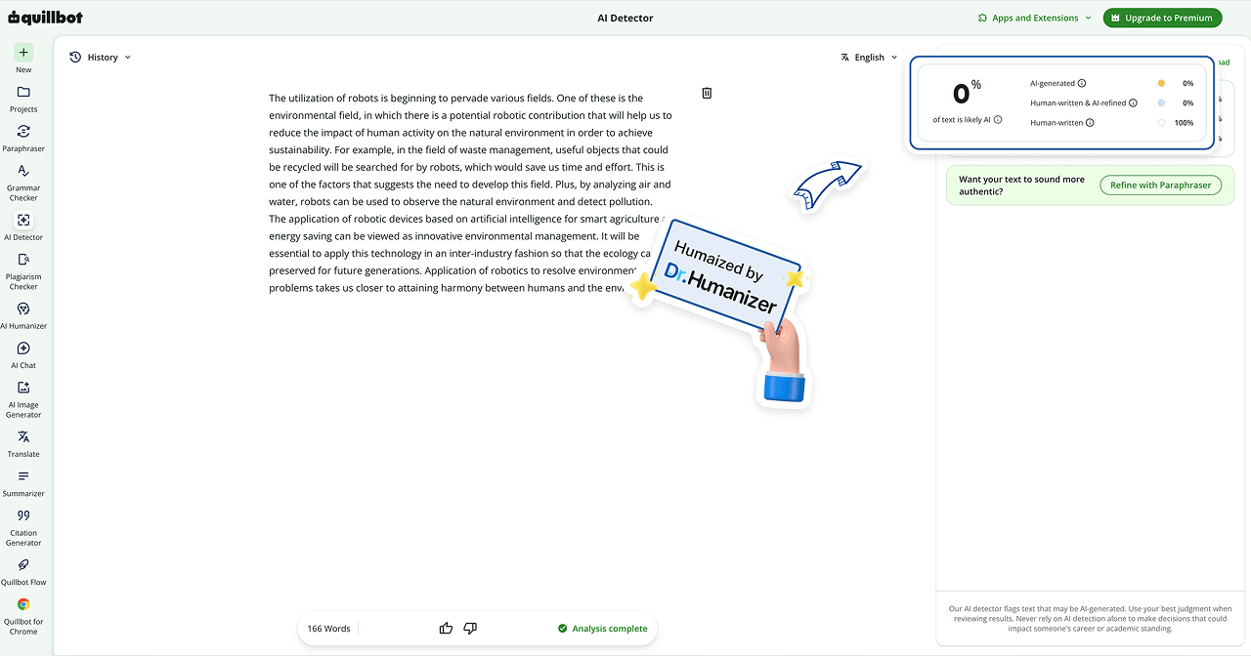The width and height of the screenshot is (1251, 656).
Task: Click the AI Detector page title
Action: (625, 18)
